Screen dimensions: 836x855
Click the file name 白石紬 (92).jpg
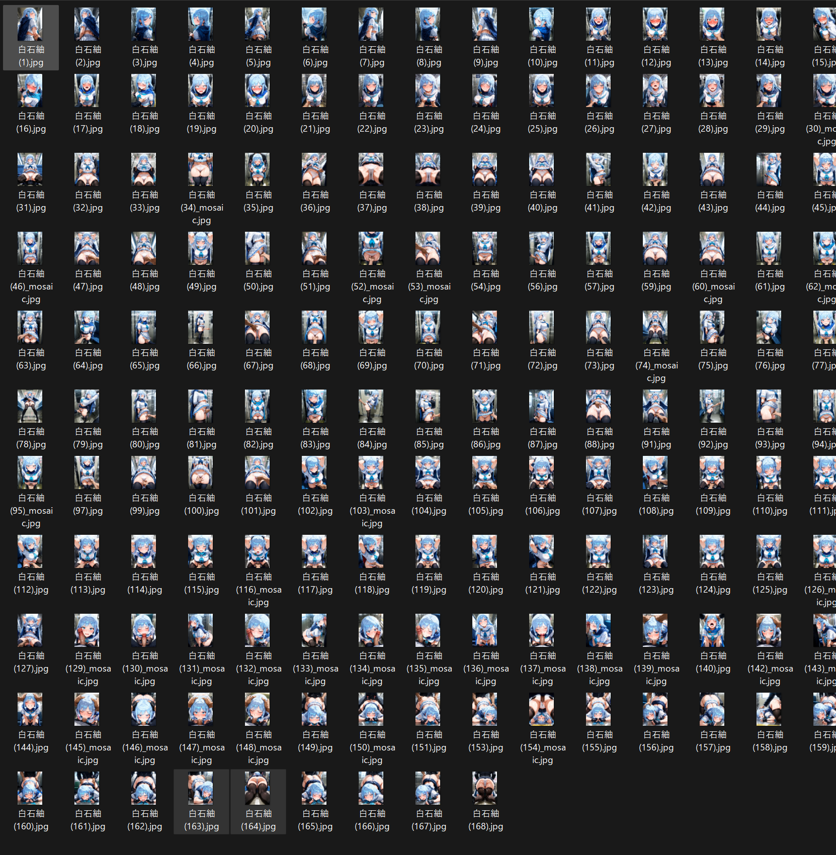(x=713, y=438)
